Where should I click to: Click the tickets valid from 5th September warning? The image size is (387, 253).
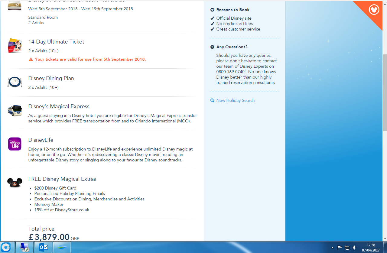(90, 59)
